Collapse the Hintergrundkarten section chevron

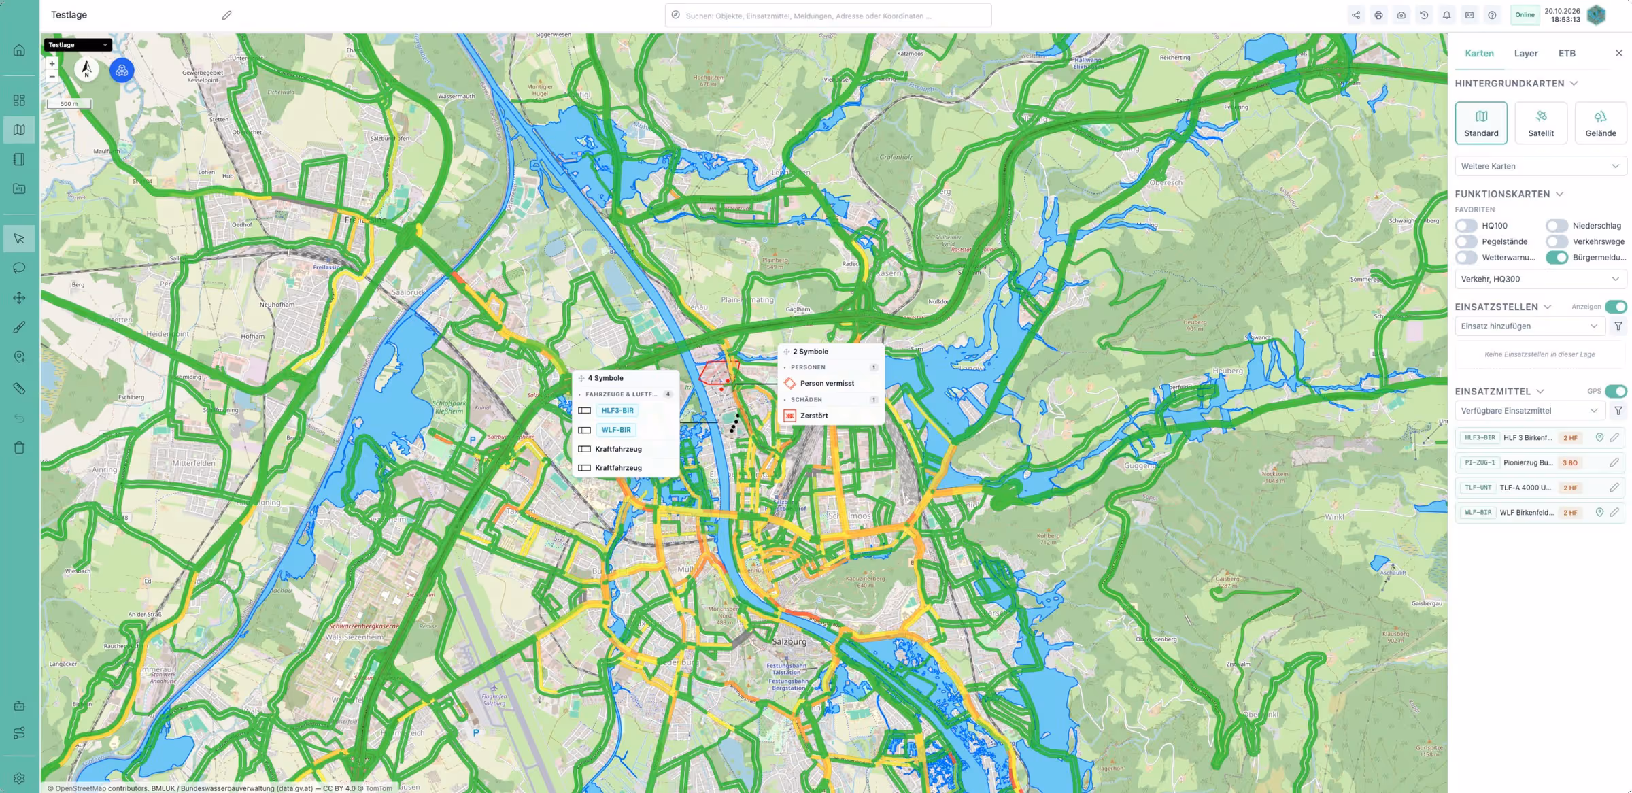1574,84
